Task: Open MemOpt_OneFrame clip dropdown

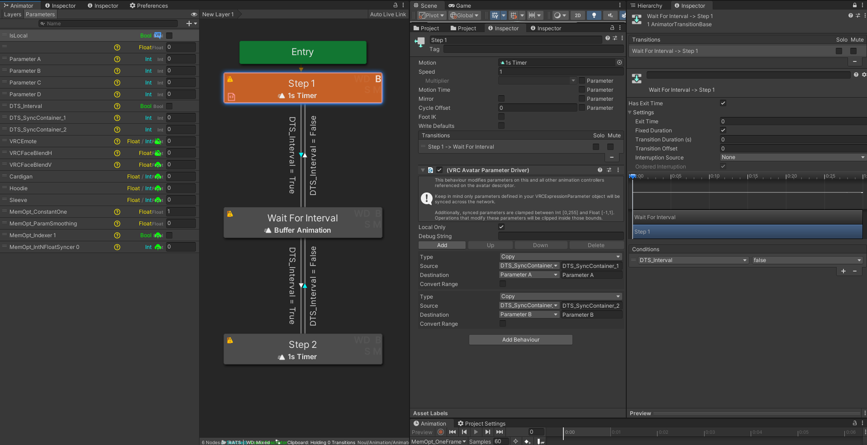Action: click(x=438, y=441)
